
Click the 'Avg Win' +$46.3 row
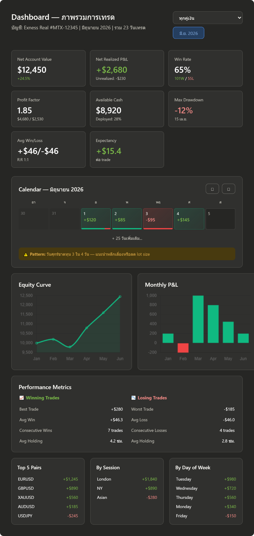71,420
